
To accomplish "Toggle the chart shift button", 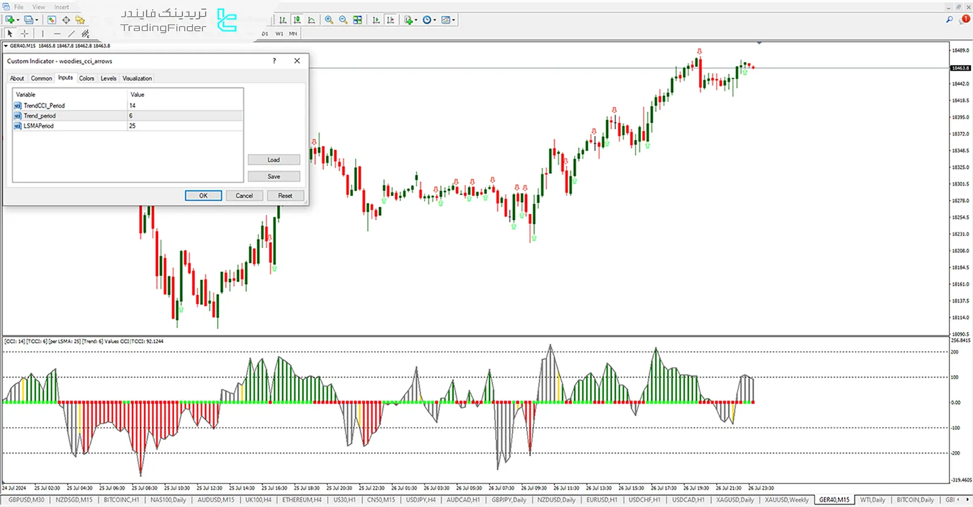I will tap(390, 20).
